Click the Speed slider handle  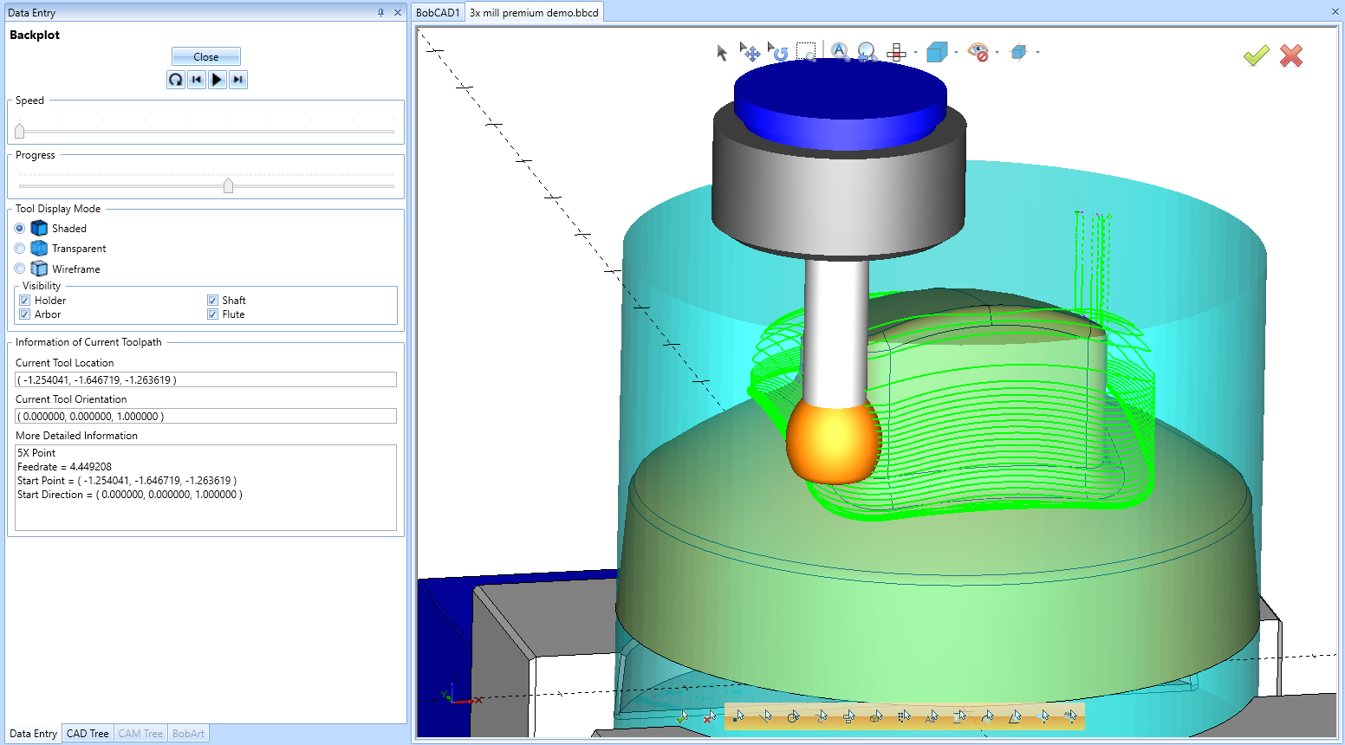tap(20, 131)
